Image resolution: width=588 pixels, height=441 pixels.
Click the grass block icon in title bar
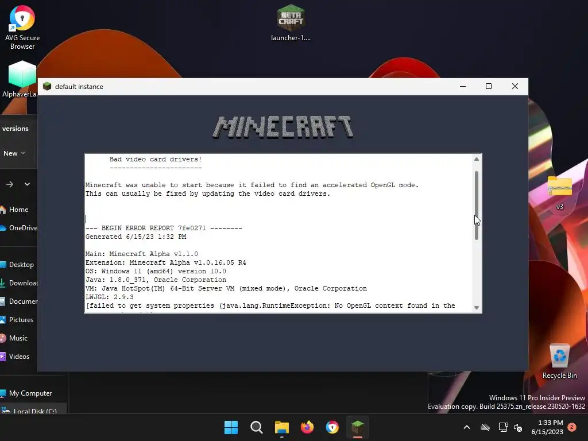click(x=47, y=86)
